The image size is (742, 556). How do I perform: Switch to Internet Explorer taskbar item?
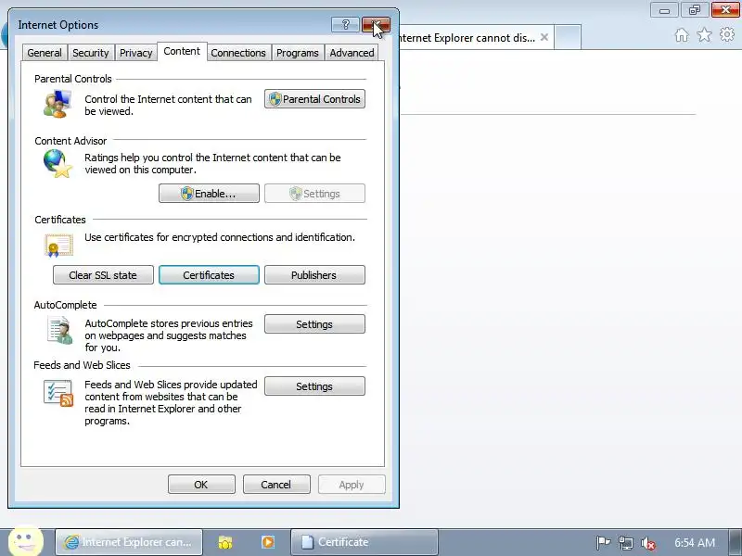(129, 542)
